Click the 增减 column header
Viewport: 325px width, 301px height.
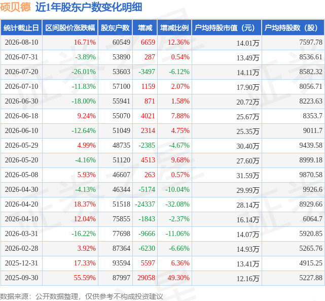tap(145, 27)
